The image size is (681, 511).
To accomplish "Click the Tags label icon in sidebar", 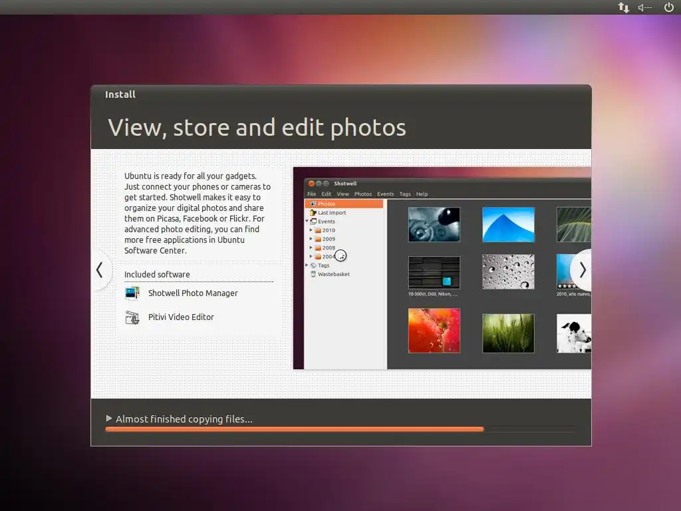I will tap(313, 265).
